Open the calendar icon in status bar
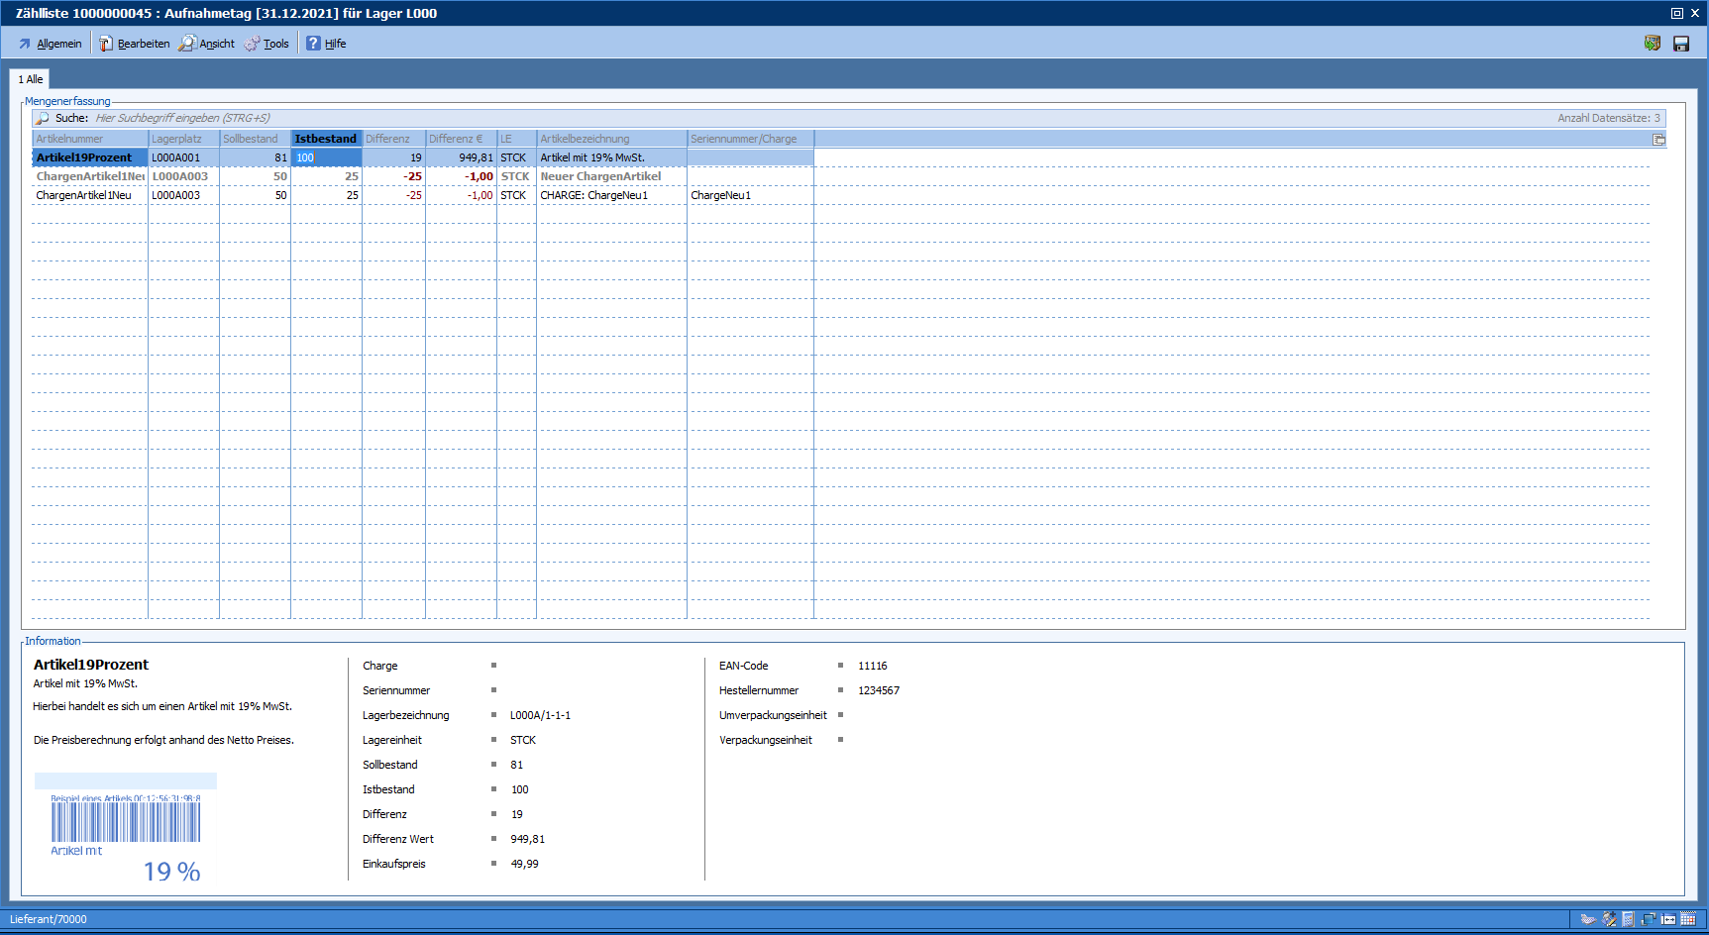Image resolution: width=1709 pixels, height=935 pixels. tap(1688, 919)
